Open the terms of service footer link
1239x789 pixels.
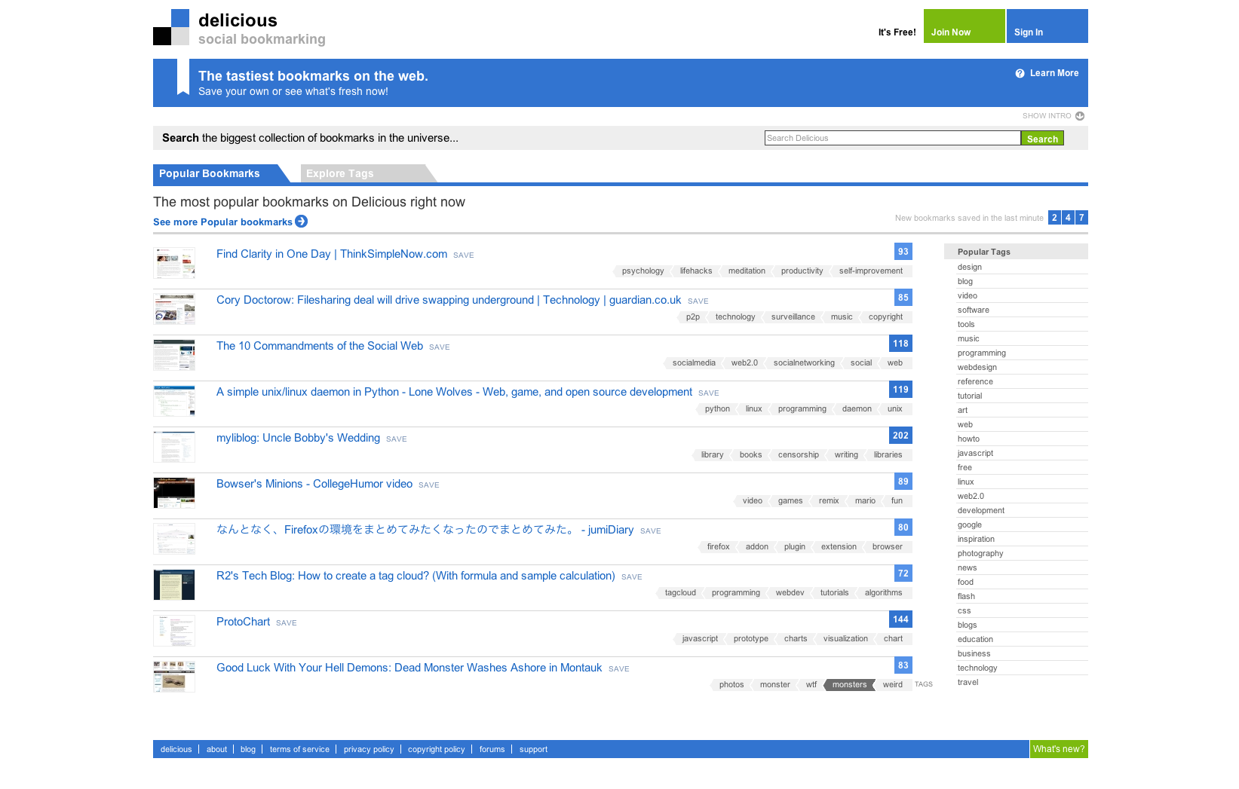[x=299, y=750]
